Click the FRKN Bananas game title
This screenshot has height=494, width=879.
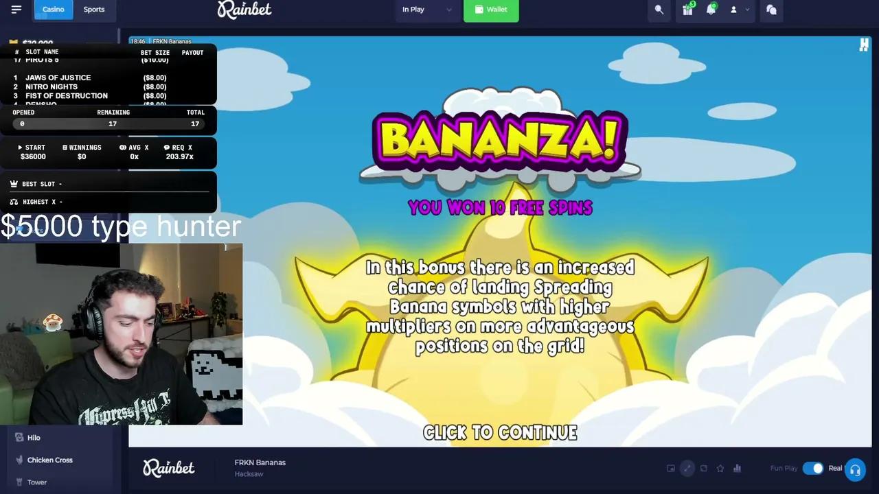coord(260,462)
